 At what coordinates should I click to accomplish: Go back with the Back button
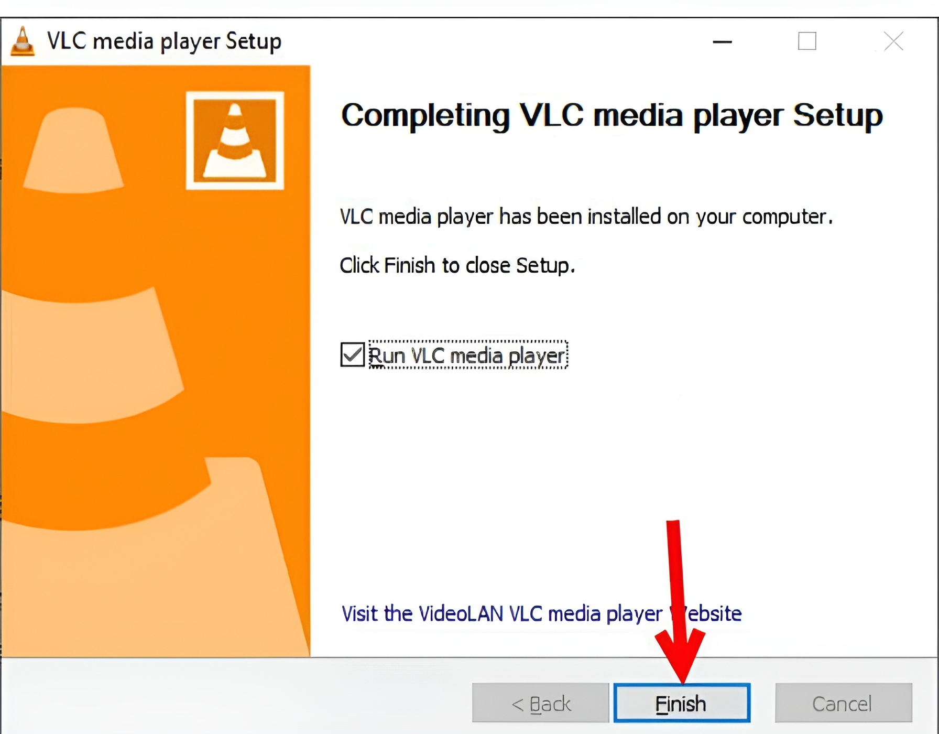540,703
